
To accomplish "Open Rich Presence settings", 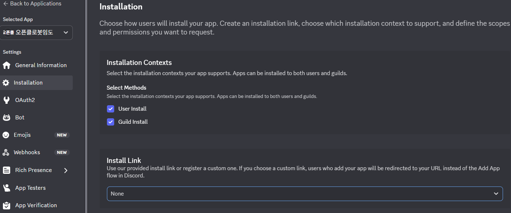I will coord(36,170).
